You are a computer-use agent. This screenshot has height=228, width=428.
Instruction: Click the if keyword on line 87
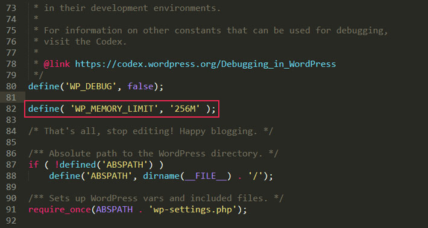[x=34, y=165]
